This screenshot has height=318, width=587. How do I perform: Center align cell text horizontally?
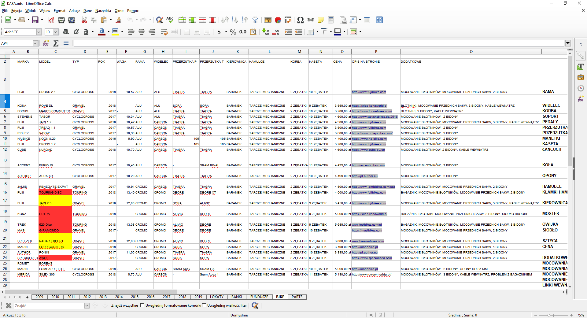tap(142, 32)
